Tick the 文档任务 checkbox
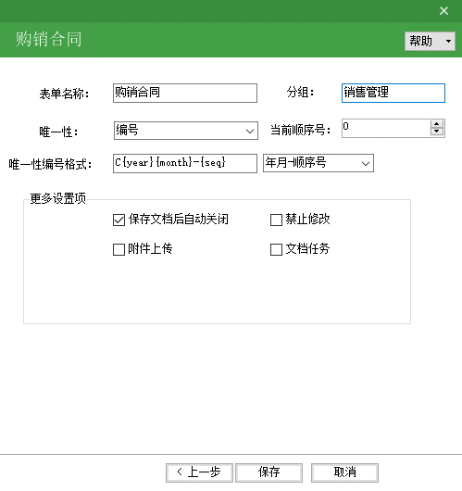The width and height of the screenshot is (462, 491). click(276, 249)
